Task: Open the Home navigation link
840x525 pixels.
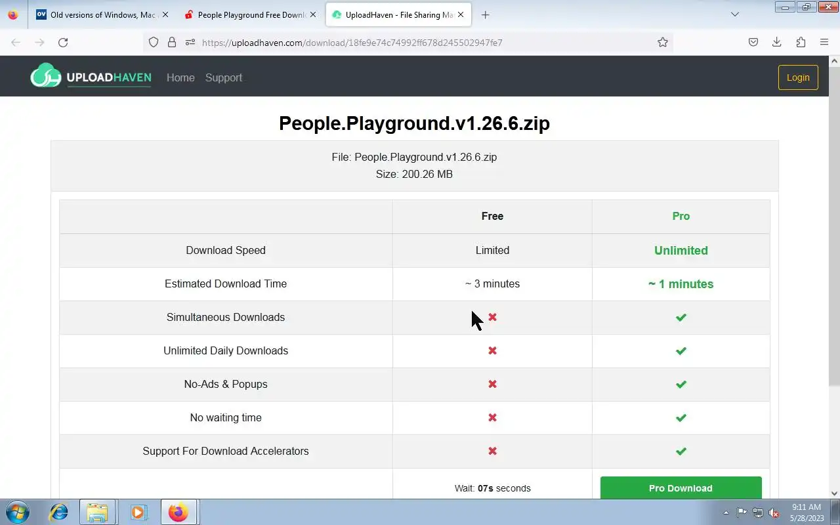Action: coord(180,77)
